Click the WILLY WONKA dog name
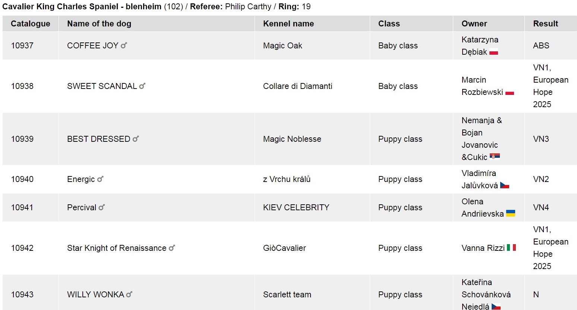 point(95,294)
